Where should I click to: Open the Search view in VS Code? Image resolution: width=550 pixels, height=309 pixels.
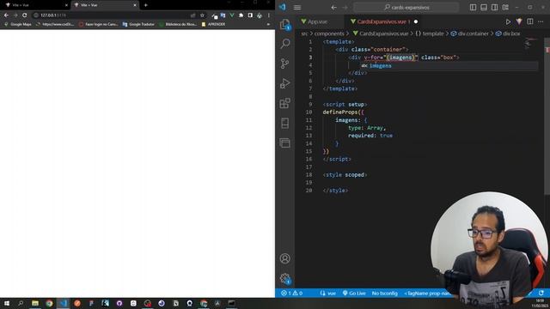(284, 44)
